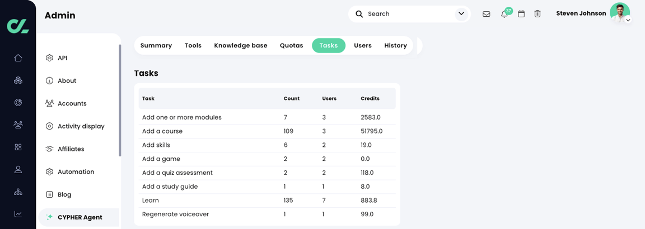This screenshot has width=645, height=229.
Task: Open the notifications bell
Action: tap(504, 14)
